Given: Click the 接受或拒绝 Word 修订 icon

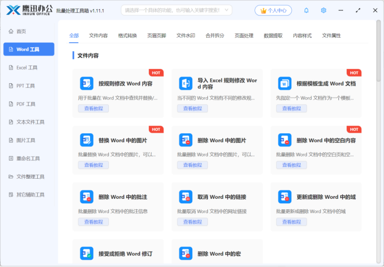Looking at the screenshot, I should coord(86,253).
